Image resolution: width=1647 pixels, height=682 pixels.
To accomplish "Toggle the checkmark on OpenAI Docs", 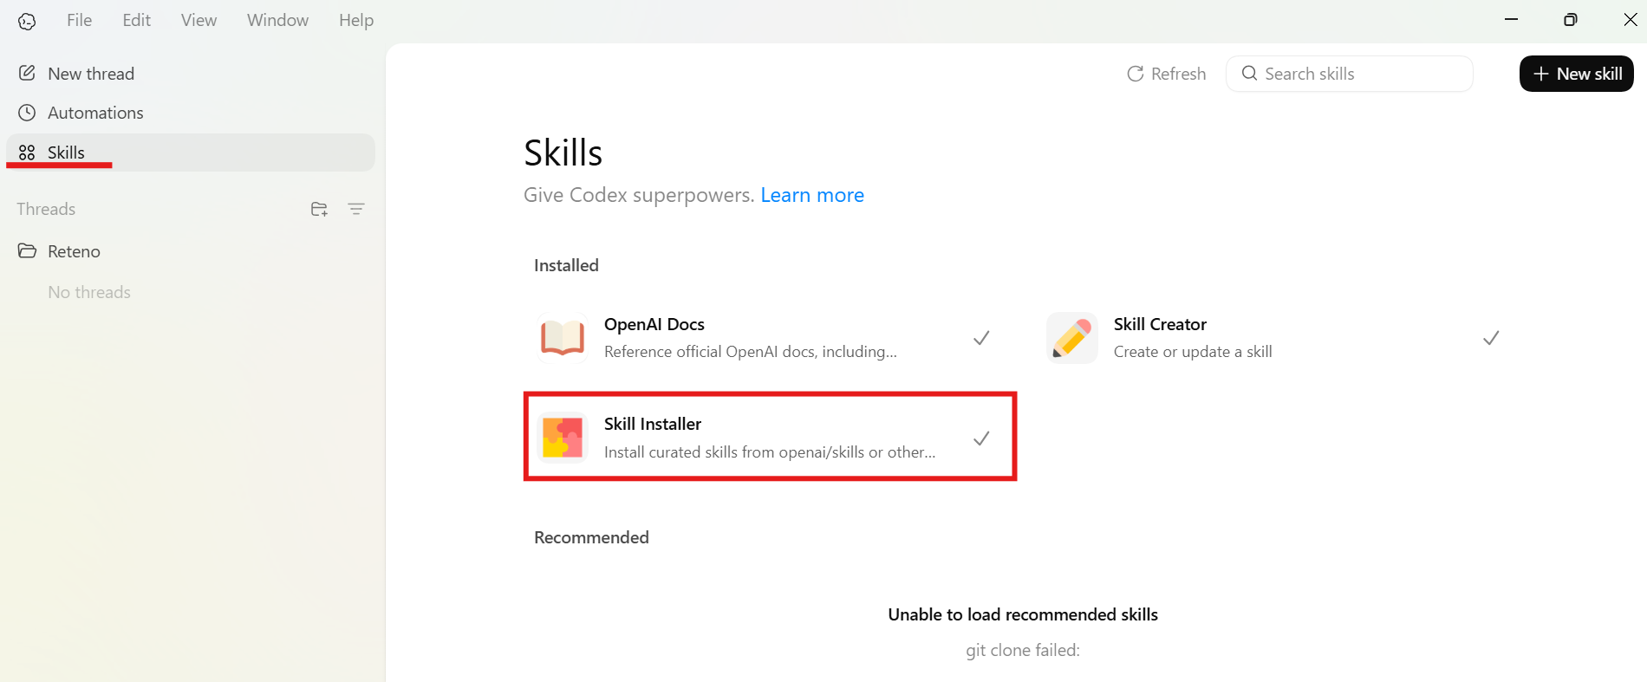I will pos(980,337).
